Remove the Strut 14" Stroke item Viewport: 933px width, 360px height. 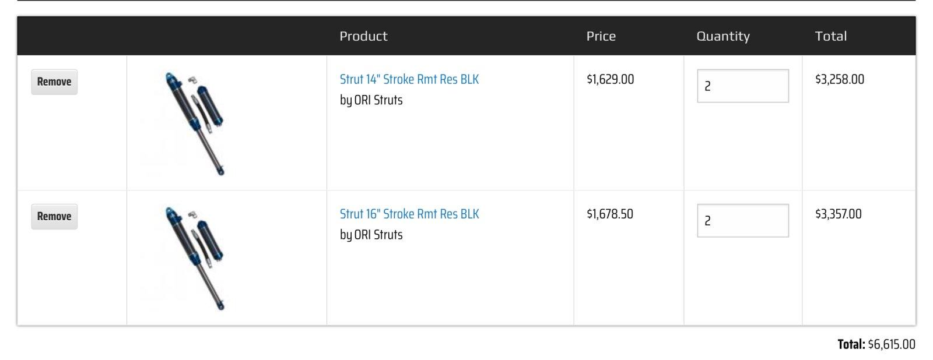click(54, 82)
